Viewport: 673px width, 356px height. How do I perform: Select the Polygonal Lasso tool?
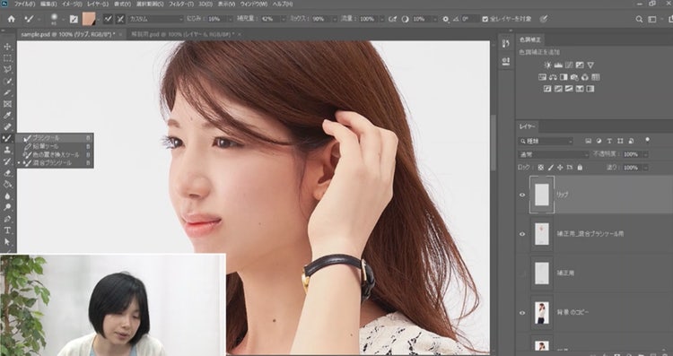coord(7,69)
